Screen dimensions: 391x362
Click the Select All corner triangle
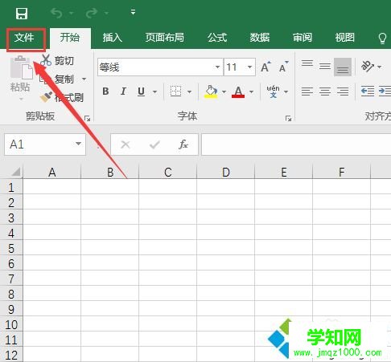(15, 172)
